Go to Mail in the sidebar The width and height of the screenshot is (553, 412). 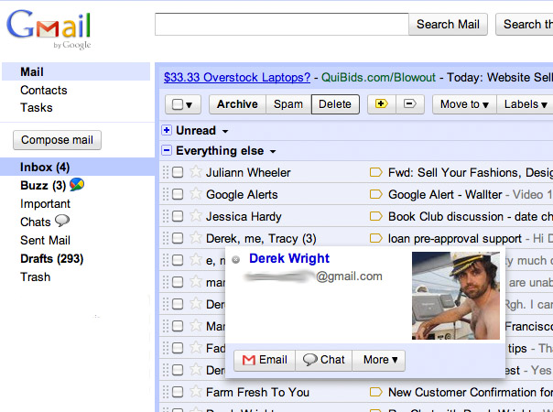click(x=32, y=71)
